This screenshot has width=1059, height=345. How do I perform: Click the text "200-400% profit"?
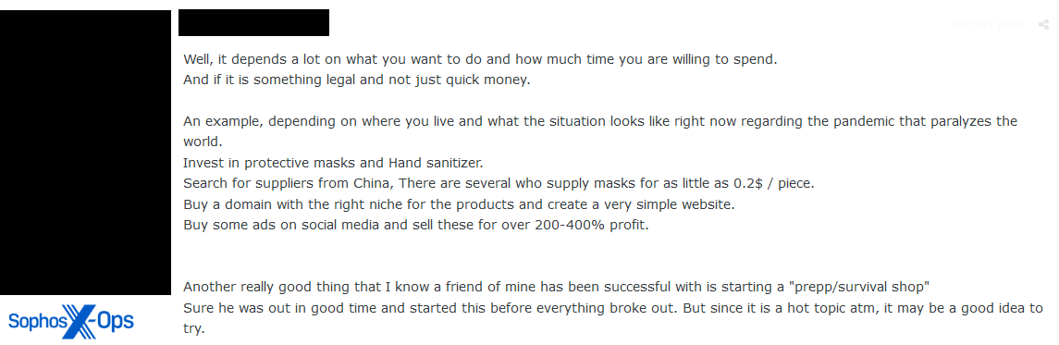[x=593, y=225]
